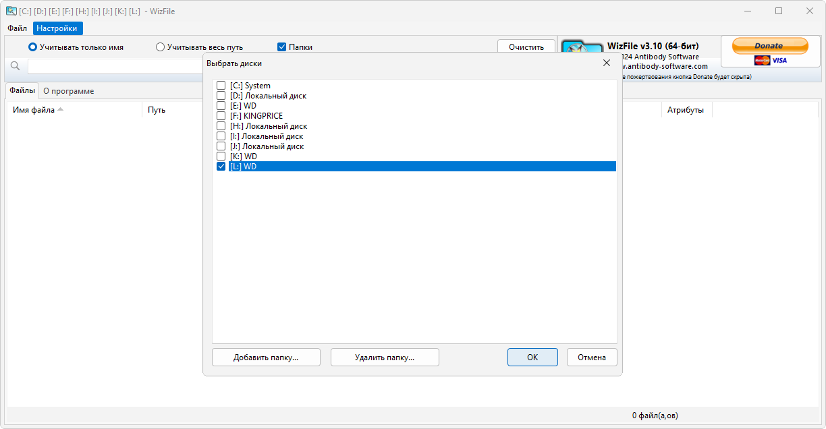Confirm drive selection with OK
The height and width of the screenshot is (429, 826).
point(532,357)
